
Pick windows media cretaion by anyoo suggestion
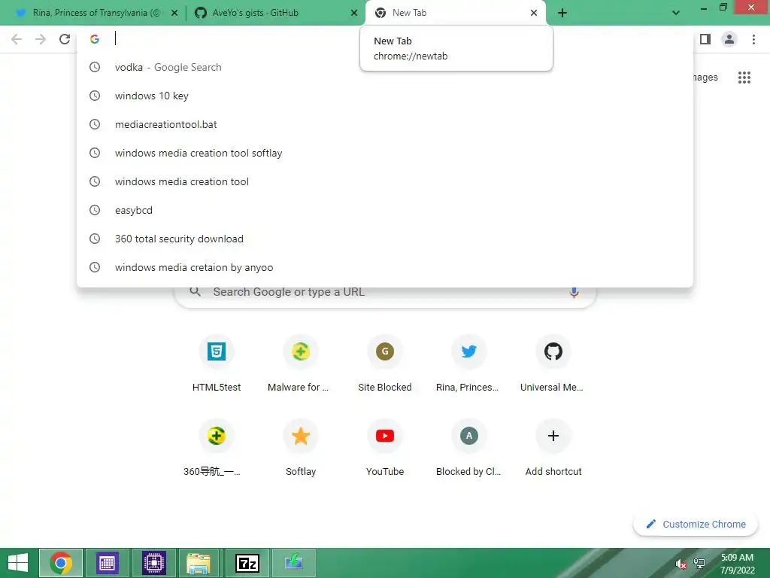pyautogui.click(x=385, y=267)
